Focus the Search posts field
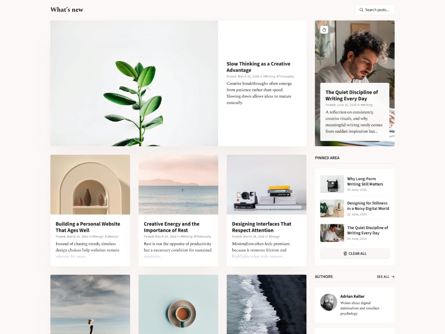Screen dimensions: 445x334 click(375, 10)
